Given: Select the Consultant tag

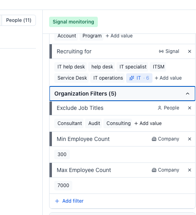Looking at the screenshot, I should click(69, 123).
